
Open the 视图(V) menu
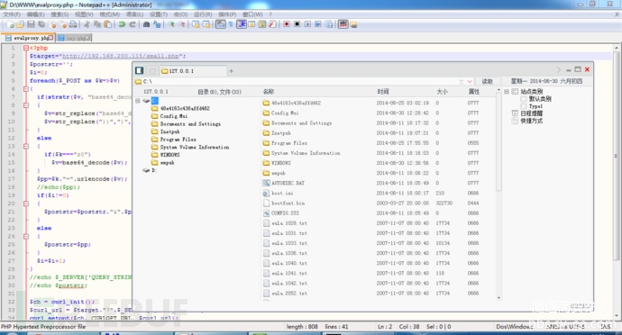pos(84,14)
